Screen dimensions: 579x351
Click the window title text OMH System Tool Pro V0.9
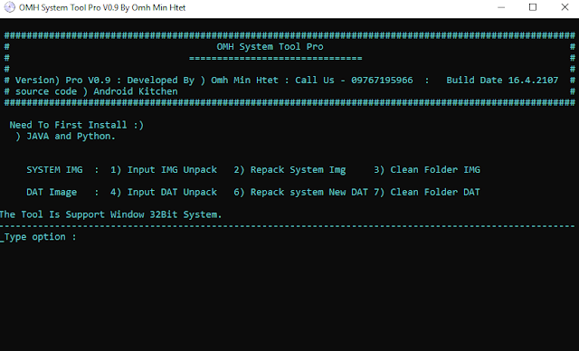click(102, 8)
